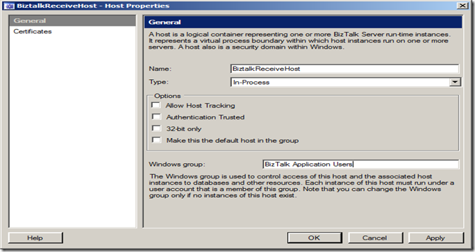Click the 'Windows group:' label
The width and height of the screenshot is (475, 252).
(x=177, y=165)
